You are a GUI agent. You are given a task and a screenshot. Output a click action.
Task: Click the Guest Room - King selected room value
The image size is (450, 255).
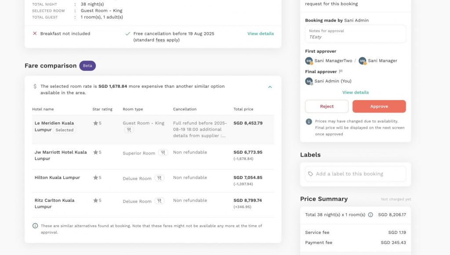click(102, 11)
